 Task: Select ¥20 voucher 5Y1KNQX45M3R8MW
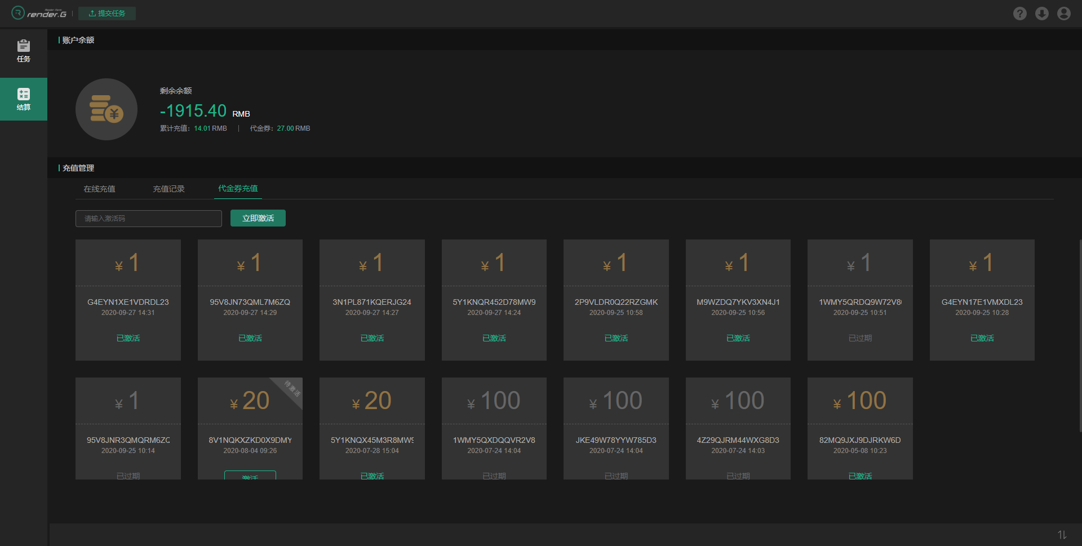pos(372,428)
